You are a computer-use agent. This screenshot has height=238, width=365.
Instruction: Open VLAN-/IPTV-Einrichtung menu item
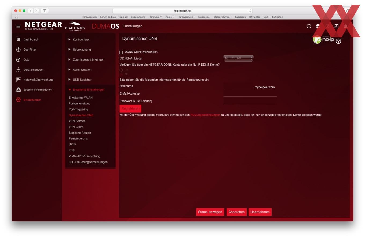(x=84, y=156)
